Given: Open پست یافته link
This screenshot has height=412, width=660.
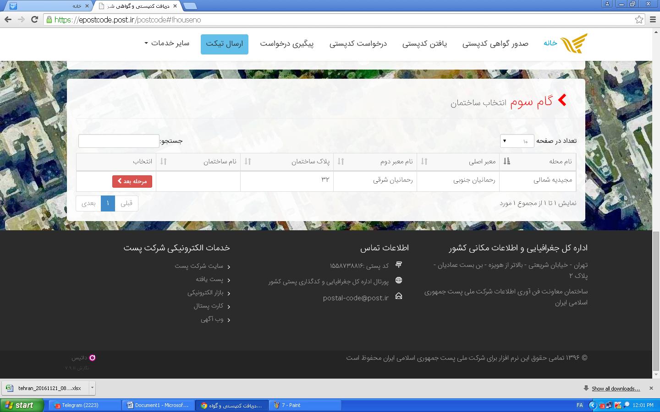Looking at the screenshot, I should tap(209, 279).
